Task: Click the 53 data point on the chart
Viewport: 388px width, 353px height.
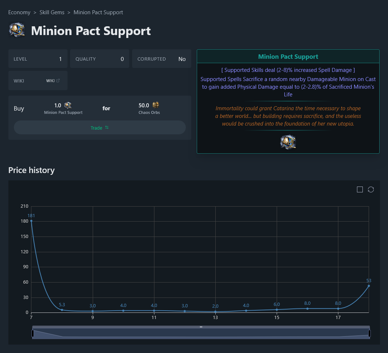Action: 369,286
